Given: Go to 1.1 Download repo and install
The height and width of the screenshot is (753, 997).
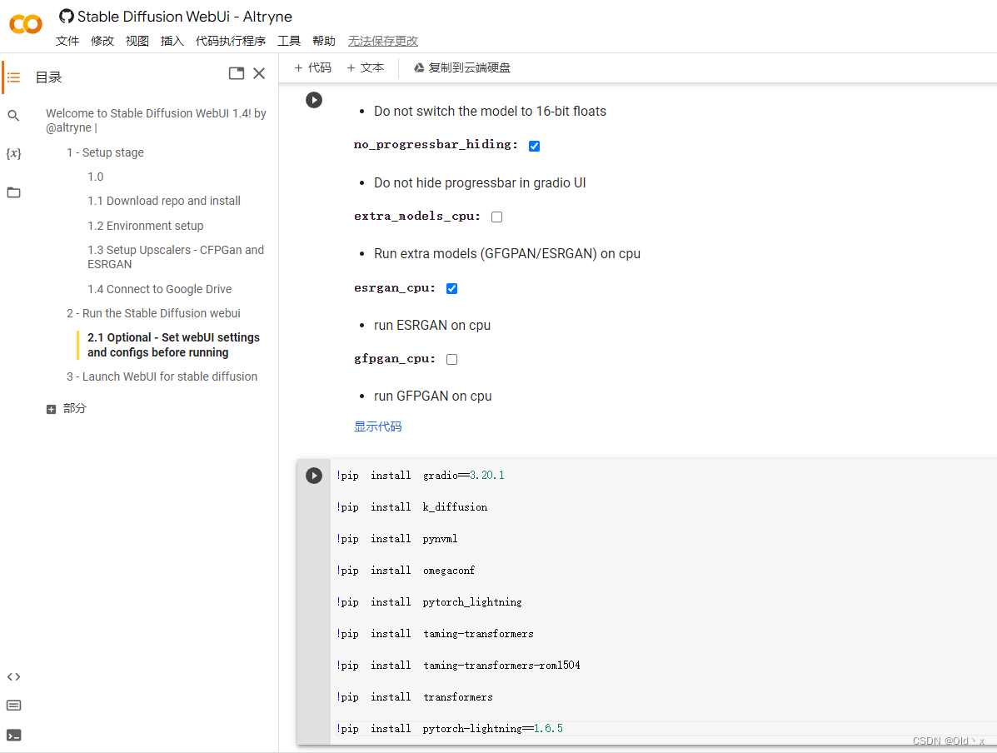Looking at the screenshot, I should (164, 201).
